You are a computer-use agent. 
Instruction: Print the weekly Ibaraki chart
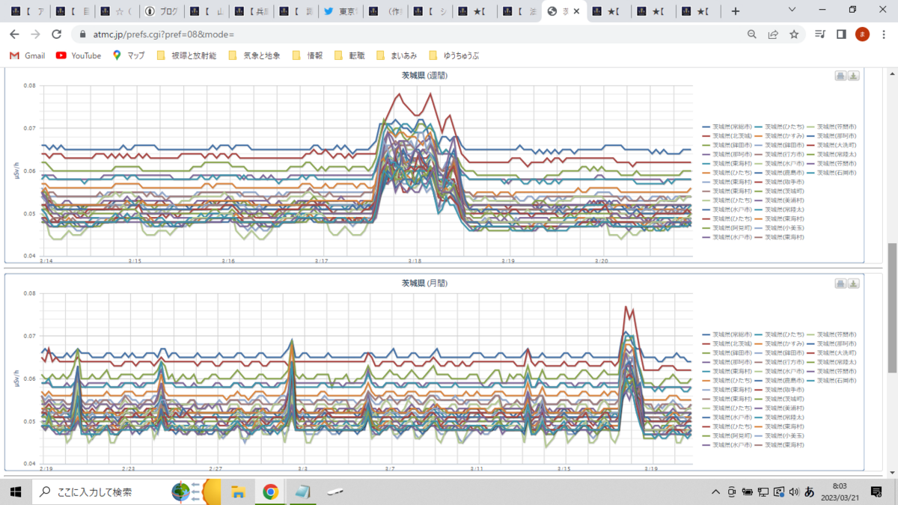tap(841, 76)
